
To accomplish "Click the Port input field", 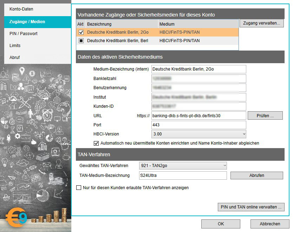I will click(x=198, y=125).
